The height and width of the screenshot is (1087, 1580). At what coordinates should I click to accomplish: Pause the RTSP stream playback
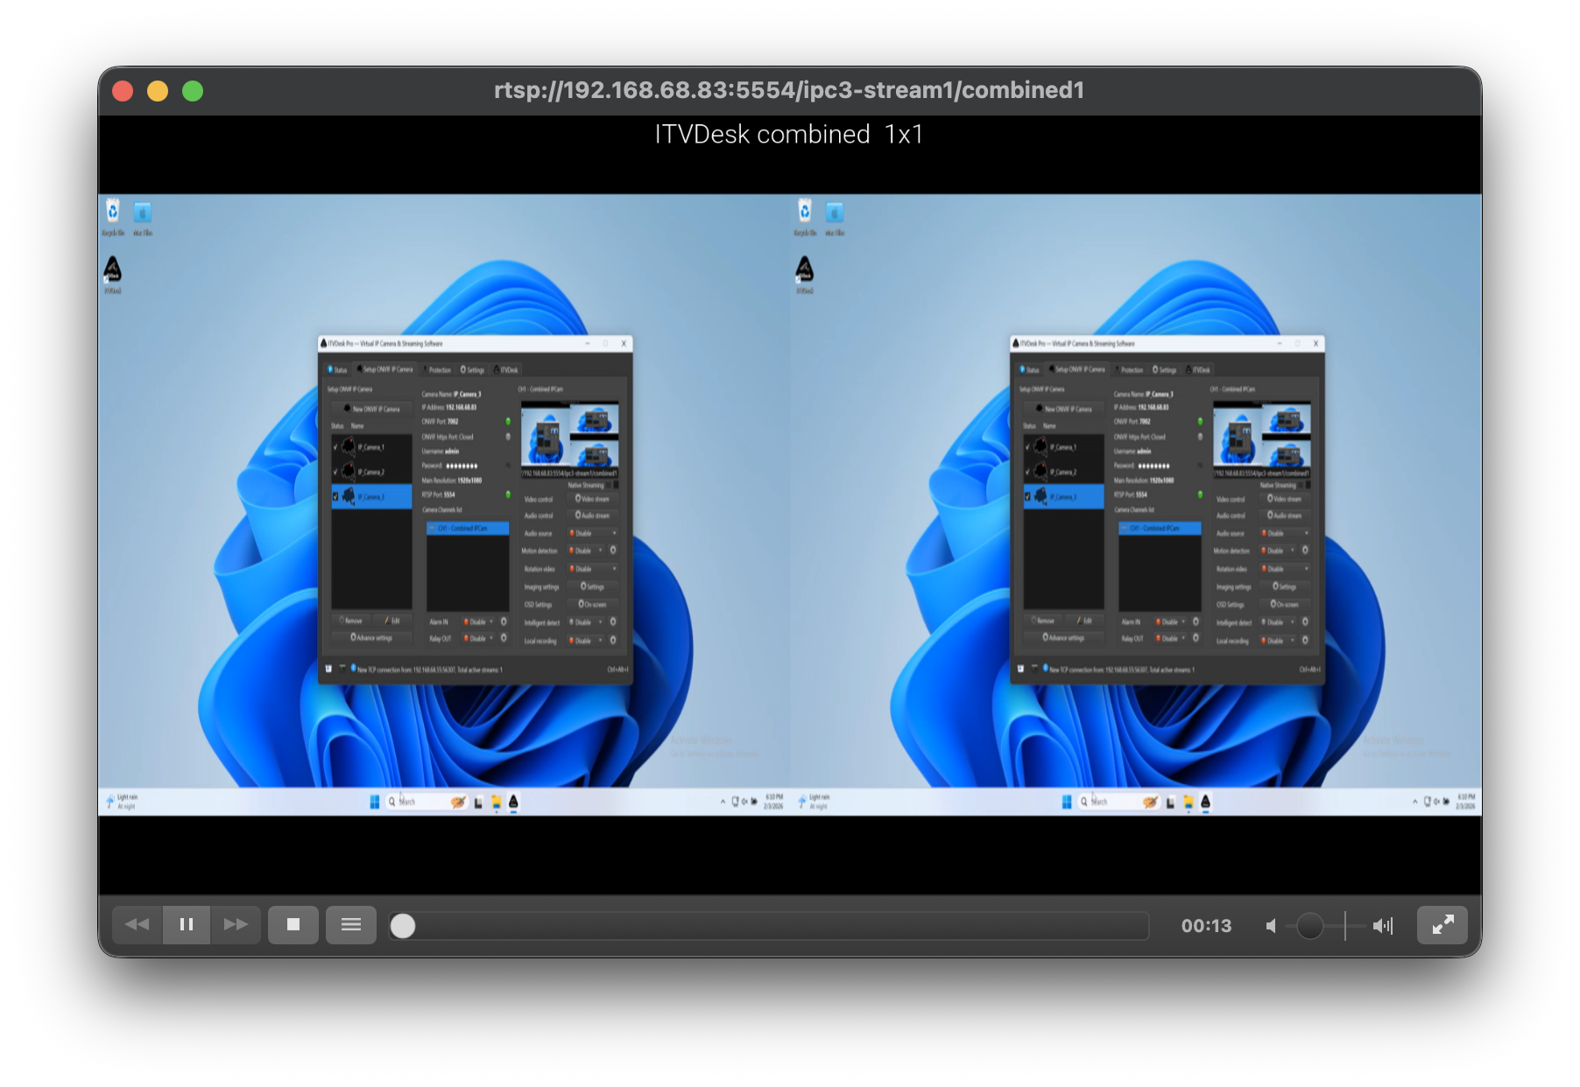[187, 924]
